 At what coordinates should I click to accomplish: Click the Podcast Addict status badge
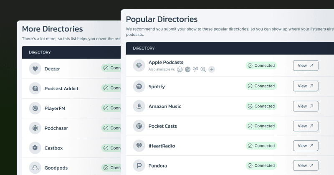coord(111,88)
